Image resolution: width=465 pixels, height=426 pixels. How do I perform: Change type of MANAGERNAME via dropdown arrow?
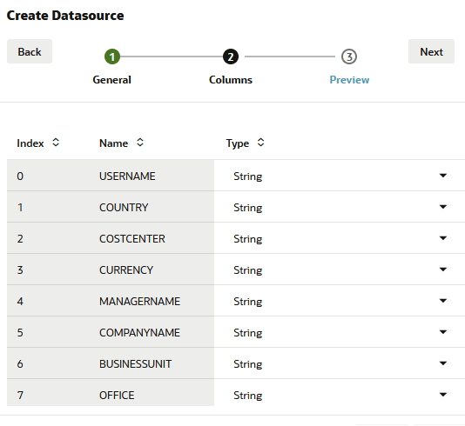[x=443, y=301]
